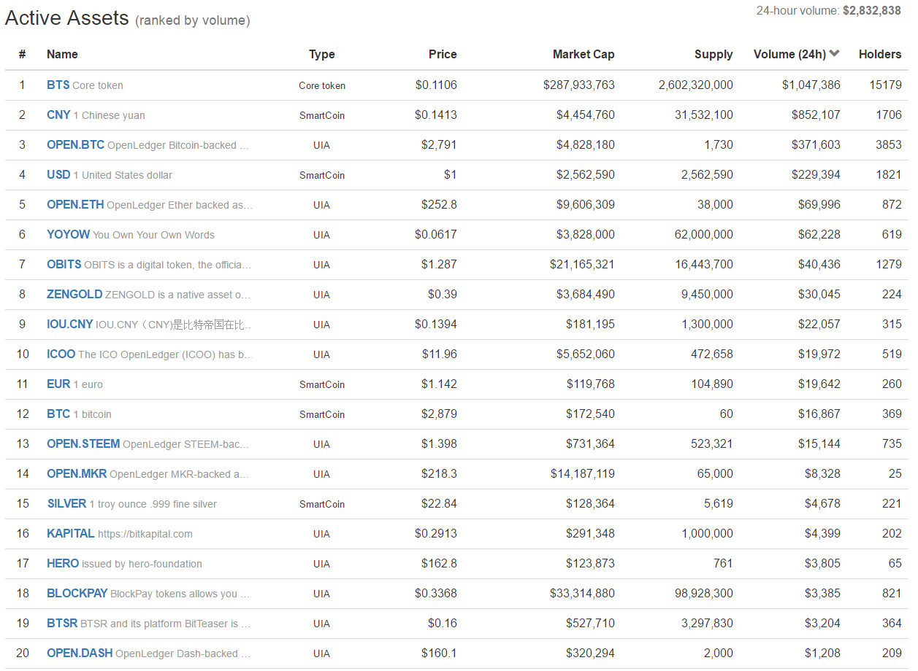Open the OPEN.DASH asset link
Viewport: 918px width, 671px height.
pyautogui.click(x=80, y=653)
